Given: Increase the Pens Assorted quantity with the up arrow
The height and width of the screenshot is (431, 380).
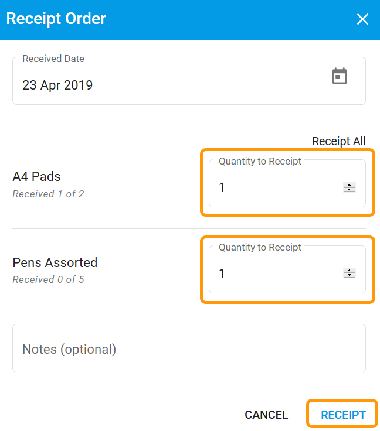Looking at the screenshot, I should 350,271.
